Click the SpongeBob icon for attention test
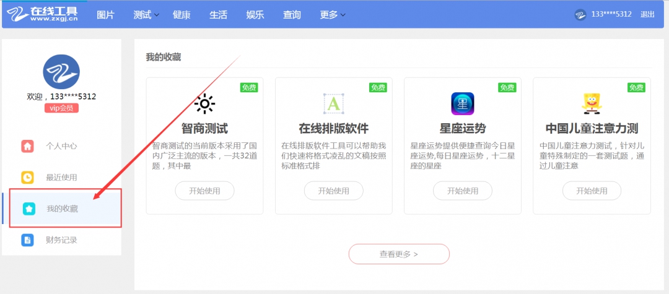Image resolution: width=669 pixels, height=294 pixels. [x=591, y=103]
